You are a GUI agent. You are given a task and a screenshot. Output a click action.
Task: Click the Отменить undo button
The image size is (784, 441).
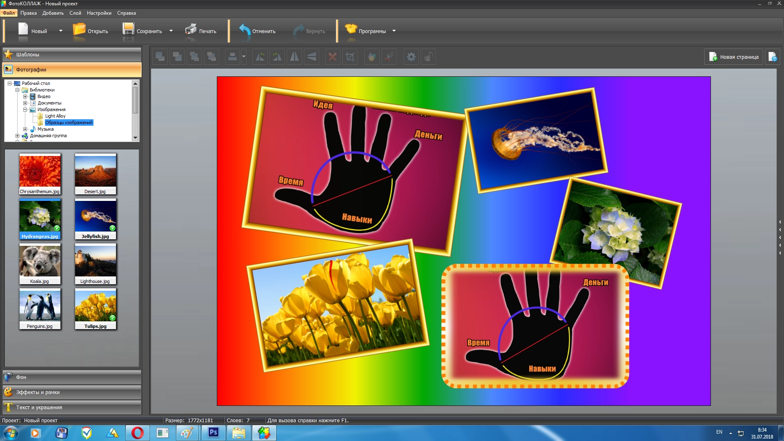(257, 31)
